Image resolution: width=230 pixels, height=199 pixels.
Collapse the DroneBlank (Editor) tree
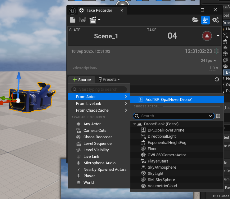pos(135,124)
